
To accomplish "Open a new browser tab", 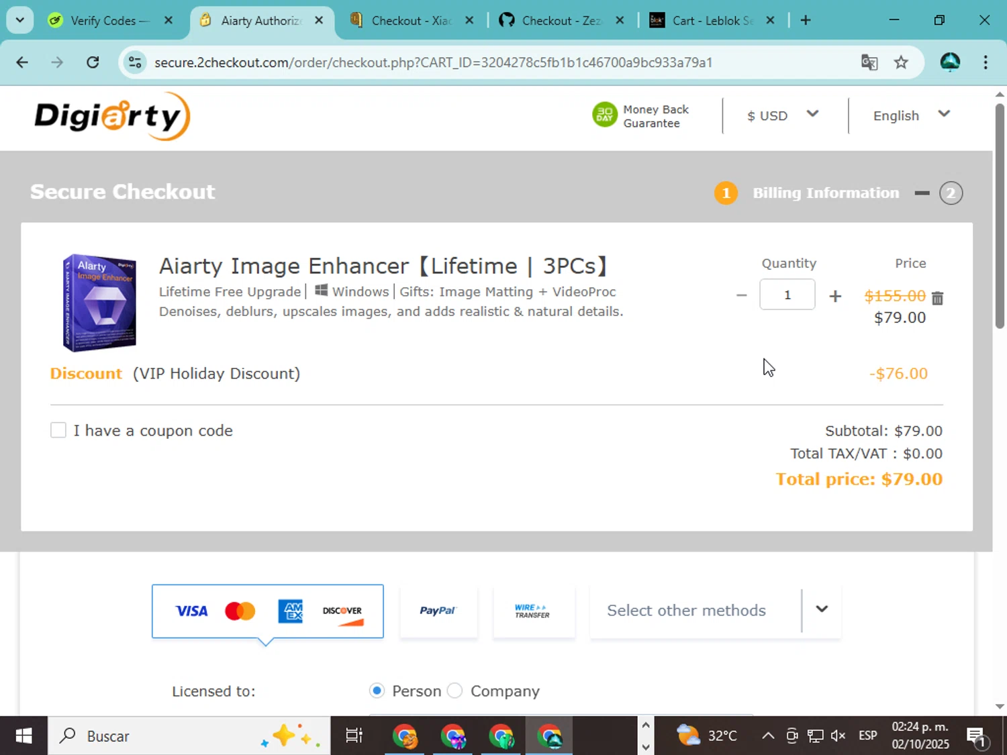I will 806,21.
